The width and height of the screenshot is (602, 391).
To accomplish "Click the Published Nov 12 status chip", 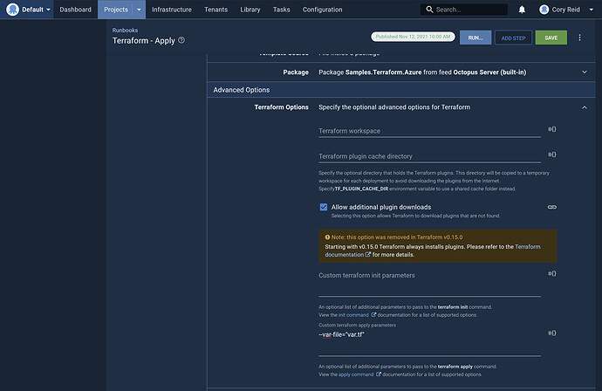I will [x=413, y=37].
